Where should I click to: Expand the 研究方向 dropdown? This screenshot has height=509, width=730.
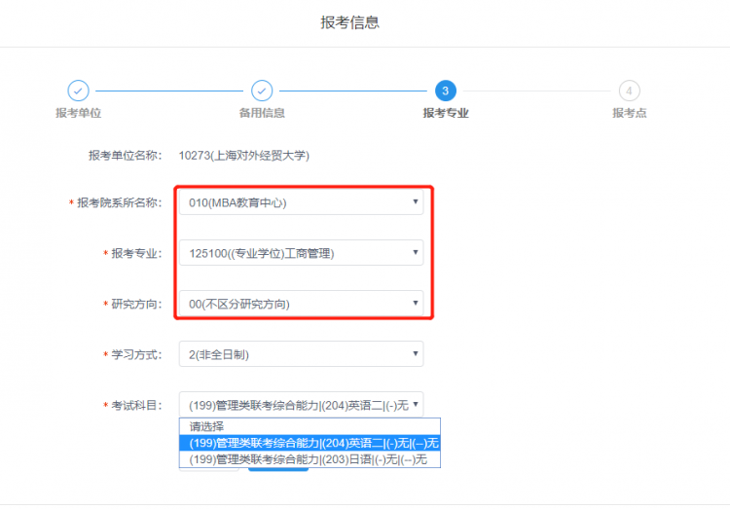point(301,304)
